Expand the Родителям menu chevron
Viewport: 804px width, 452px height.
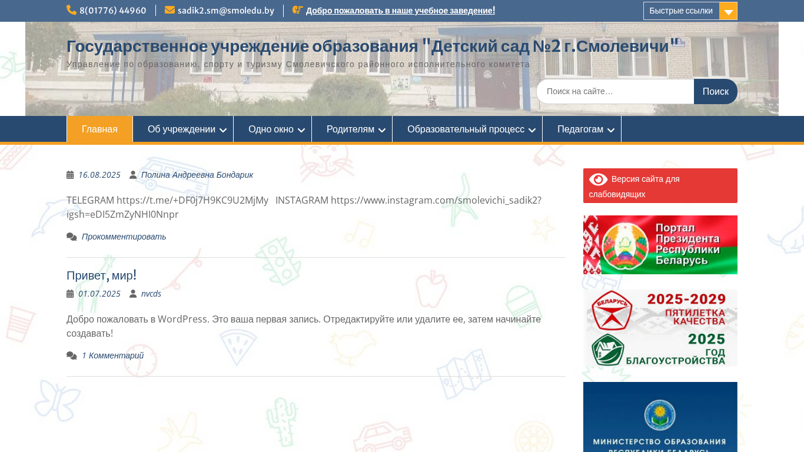[382, 130]
